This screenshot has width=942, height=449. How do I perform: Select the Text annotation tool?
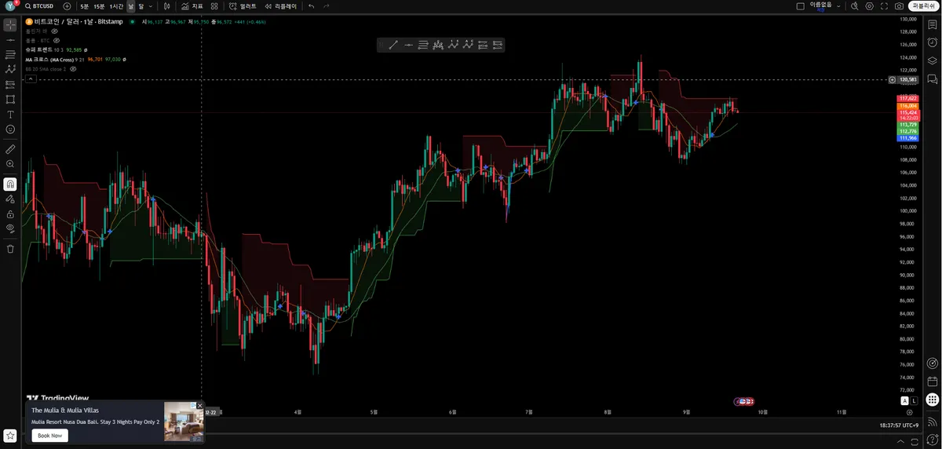coord(10,114)
